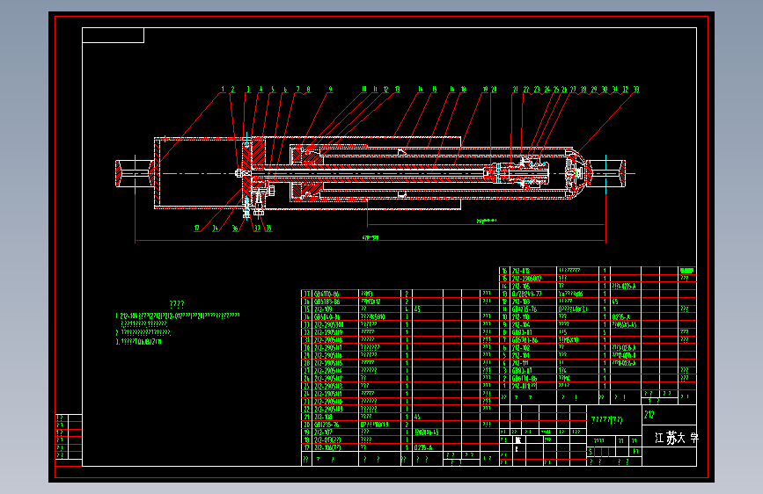Select balloon number 9 above the assembly
Image resolution: width=763 pixels, height=494 pixels.
330,90
